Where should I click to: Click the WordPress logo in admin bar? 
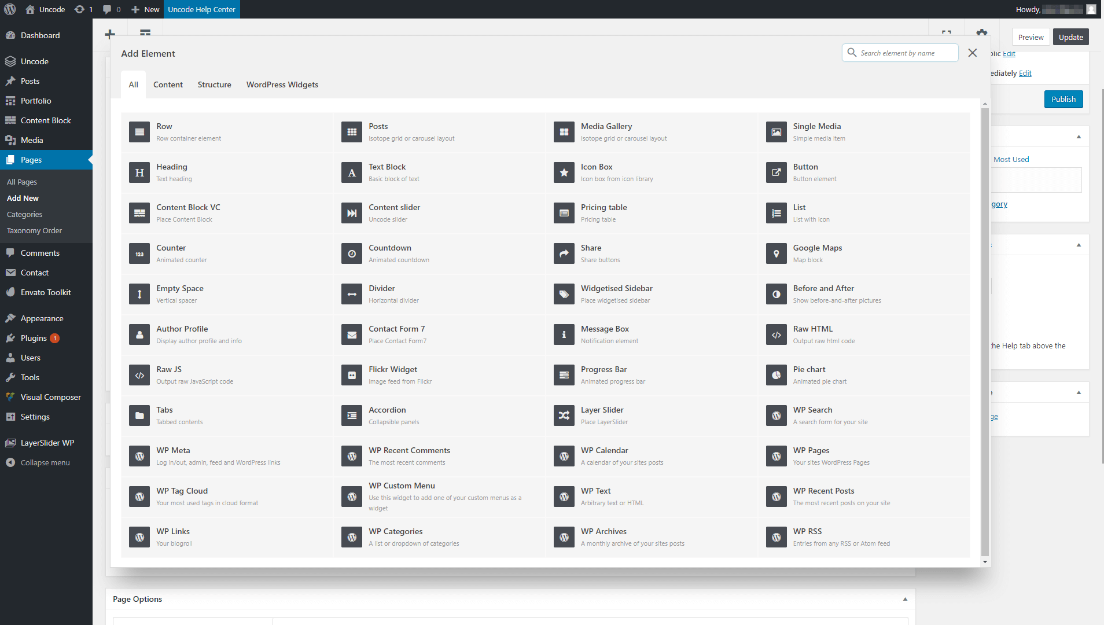(10, 9)
